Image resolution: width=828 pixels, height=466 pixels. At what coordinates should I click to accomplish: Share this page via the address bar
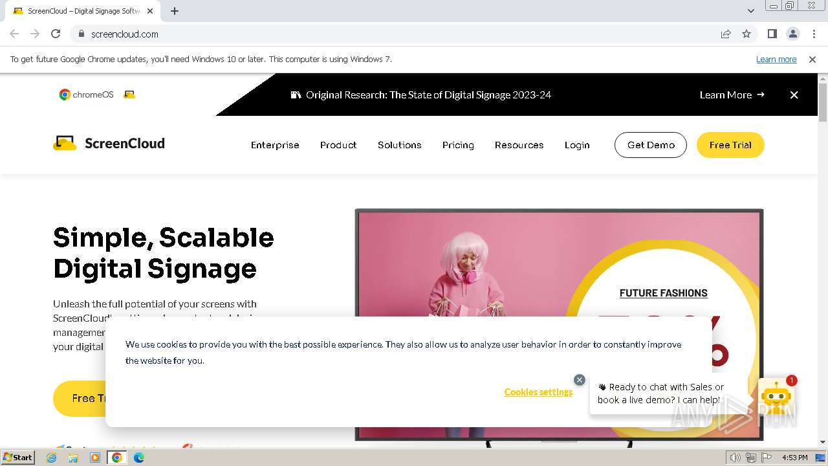[726, 34]
